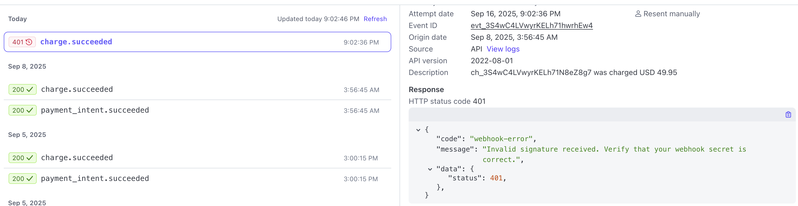Screen dimensions: 798x206
Task: Click the API version value 2022-08-01
Action: click(492, 61)
